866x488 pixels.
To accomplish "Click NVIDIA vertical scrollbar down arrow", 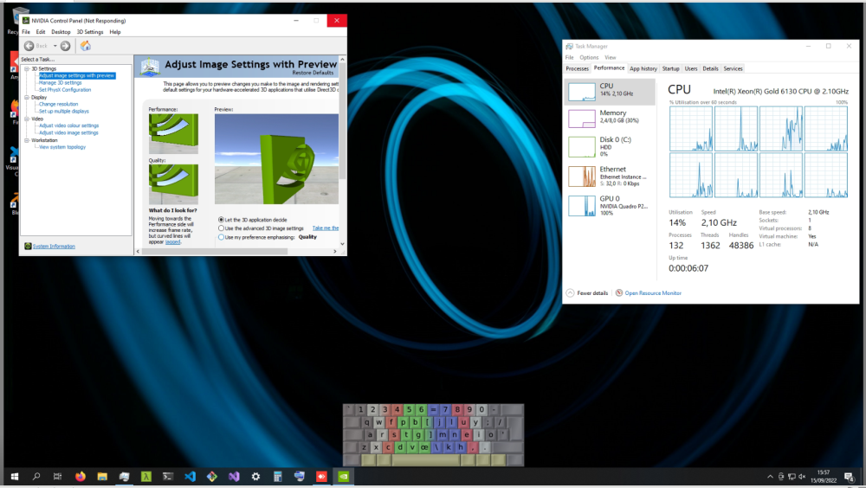I will [342, 243].
